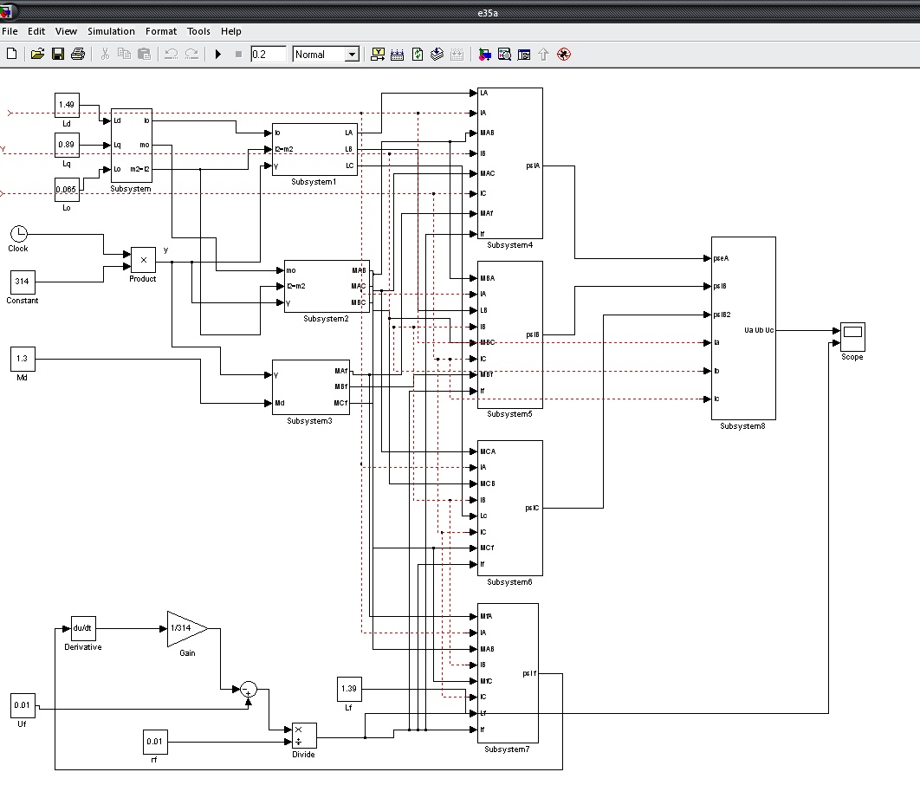Open the Simulation menu
Viewport: 920px width, 785px height.
pyautogui.click(x=111, y=31)
